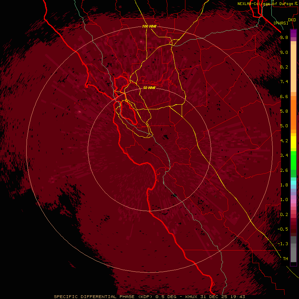The image size is (299, 299).
Task: Click the "50 NMI" range ring label
Action: (x=149, y=88)
